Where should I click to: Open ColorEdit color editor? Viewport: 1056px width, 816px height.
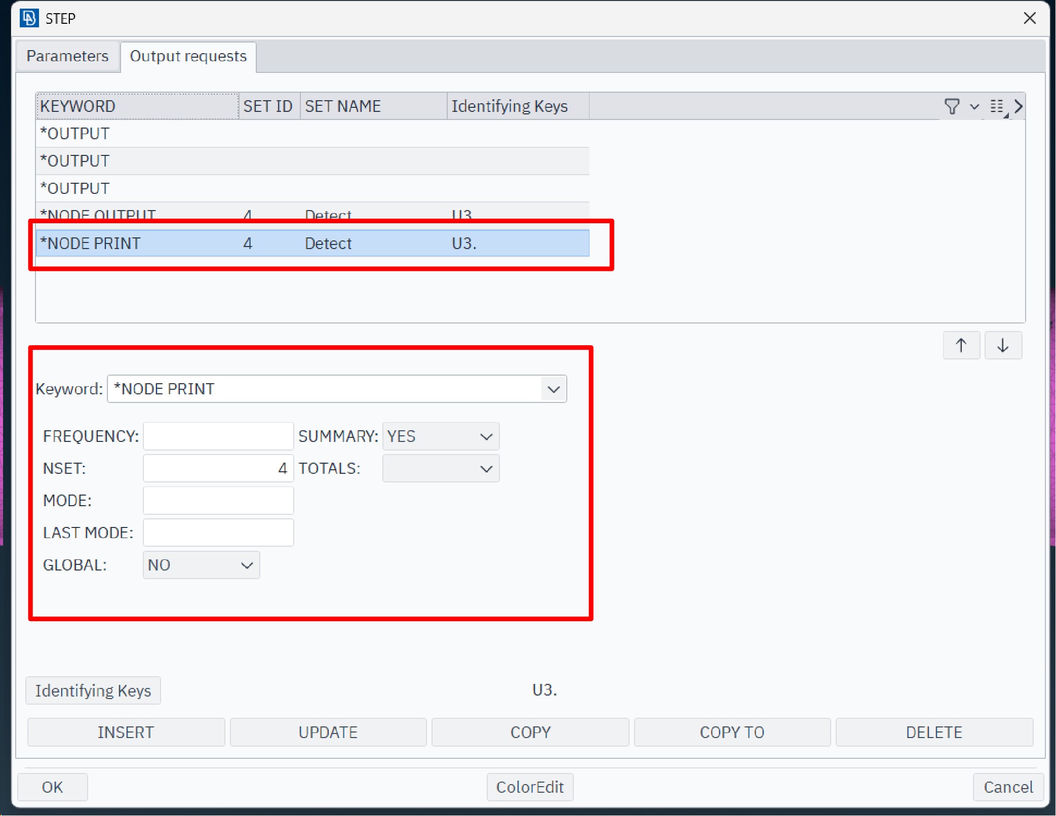[x=529, y=787]
